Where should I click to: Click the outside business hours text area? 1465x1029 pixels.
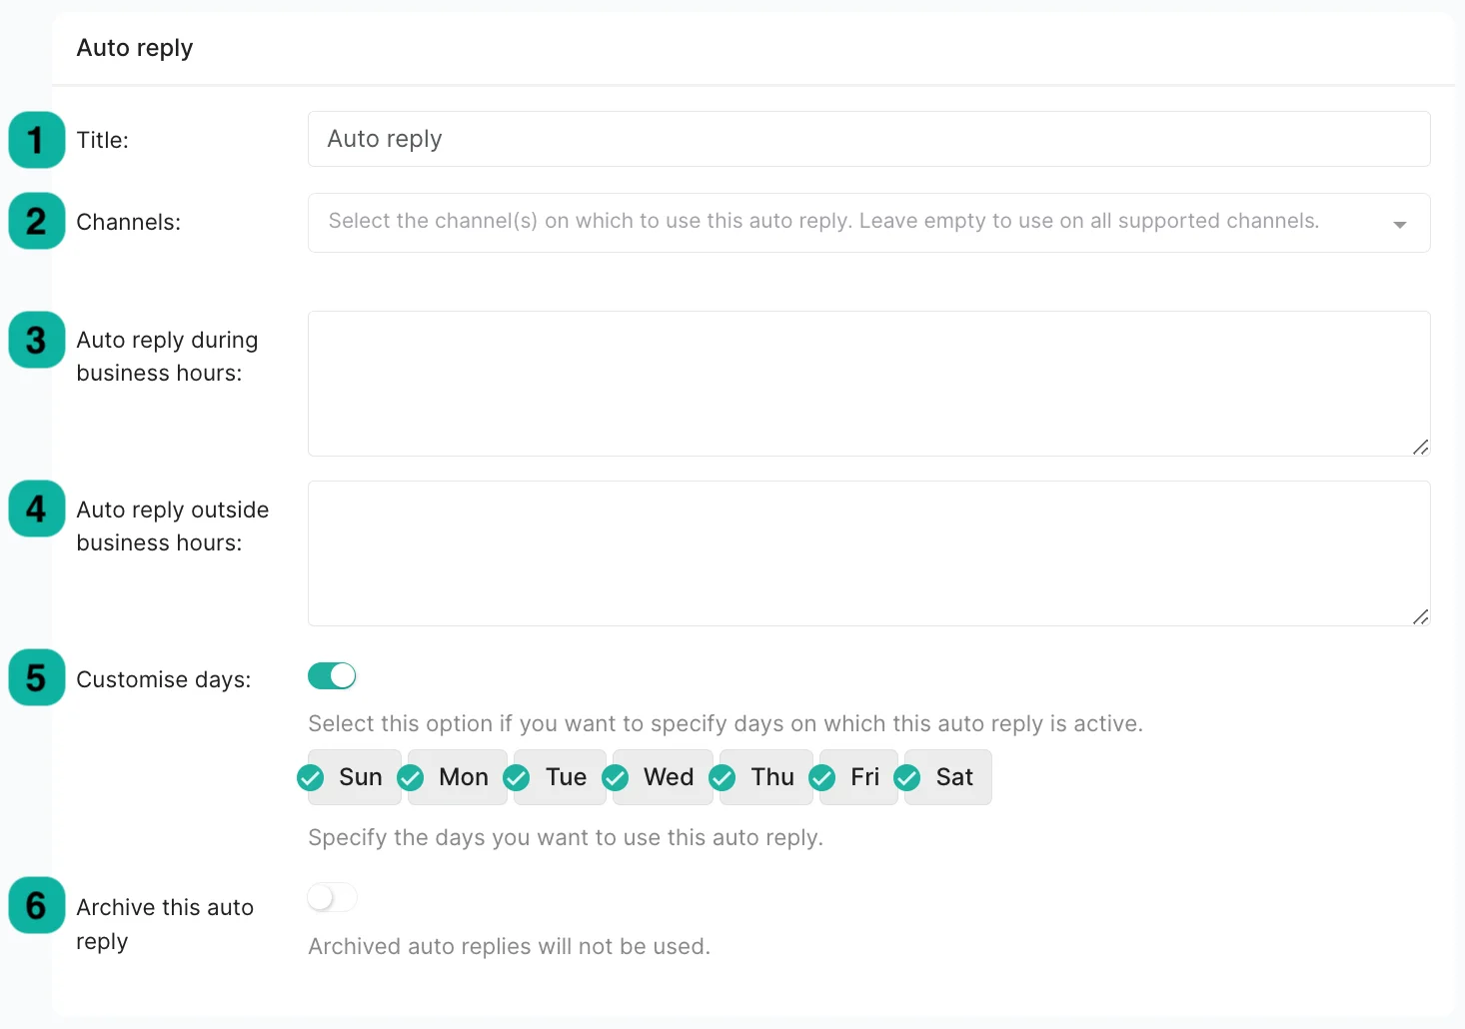[x=868, y=553]
